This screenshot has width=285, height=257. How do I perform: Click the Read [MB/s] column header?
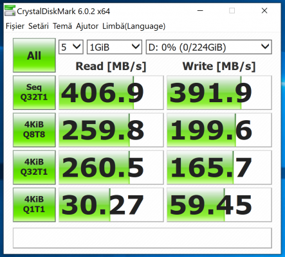pos(111,66)
